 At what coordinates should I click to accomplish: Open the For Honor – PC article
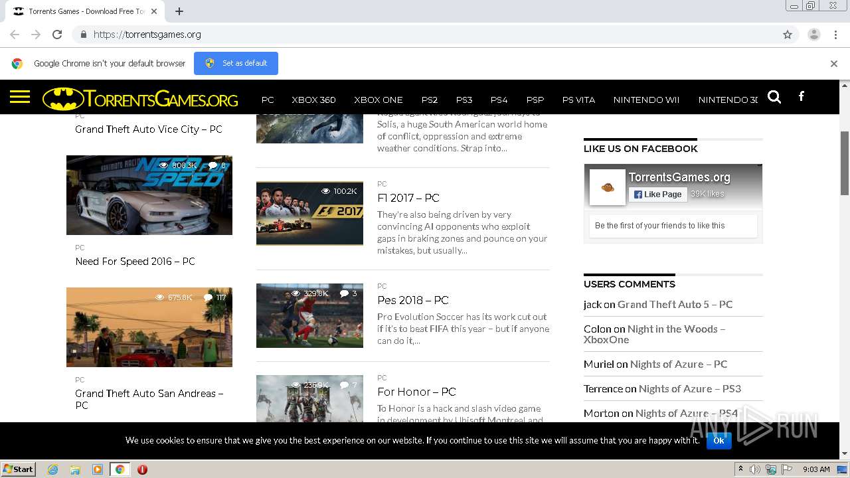click(416, 392)
